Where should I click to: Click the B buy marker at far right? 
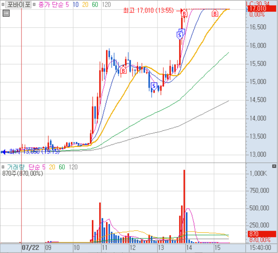click(215, 14)
